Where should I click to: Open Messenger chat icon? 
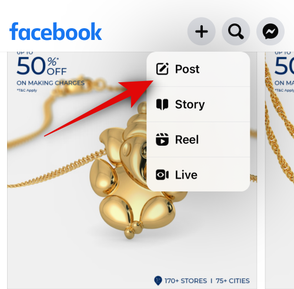[x=270, y=31]
